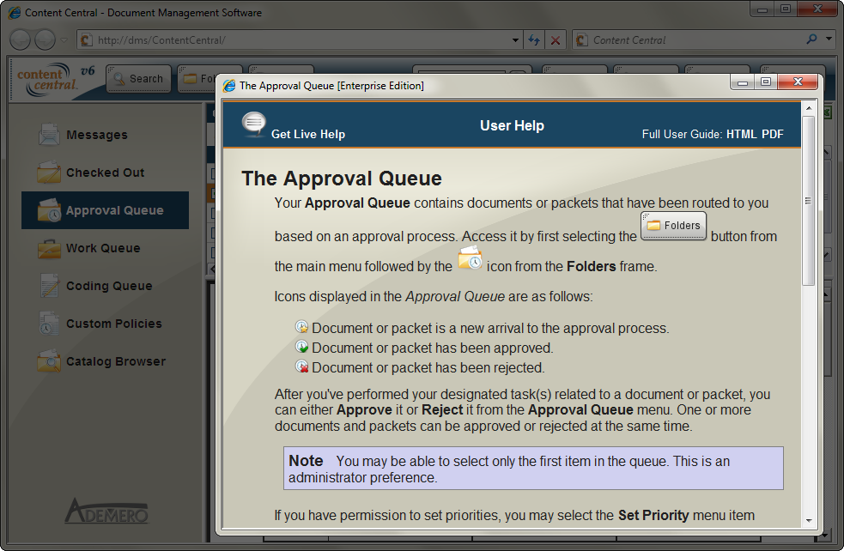Click the IE icon in Approval Queue window title
Image resolution: width=844 pixels, height=551 pixels.
click(229, 86)
